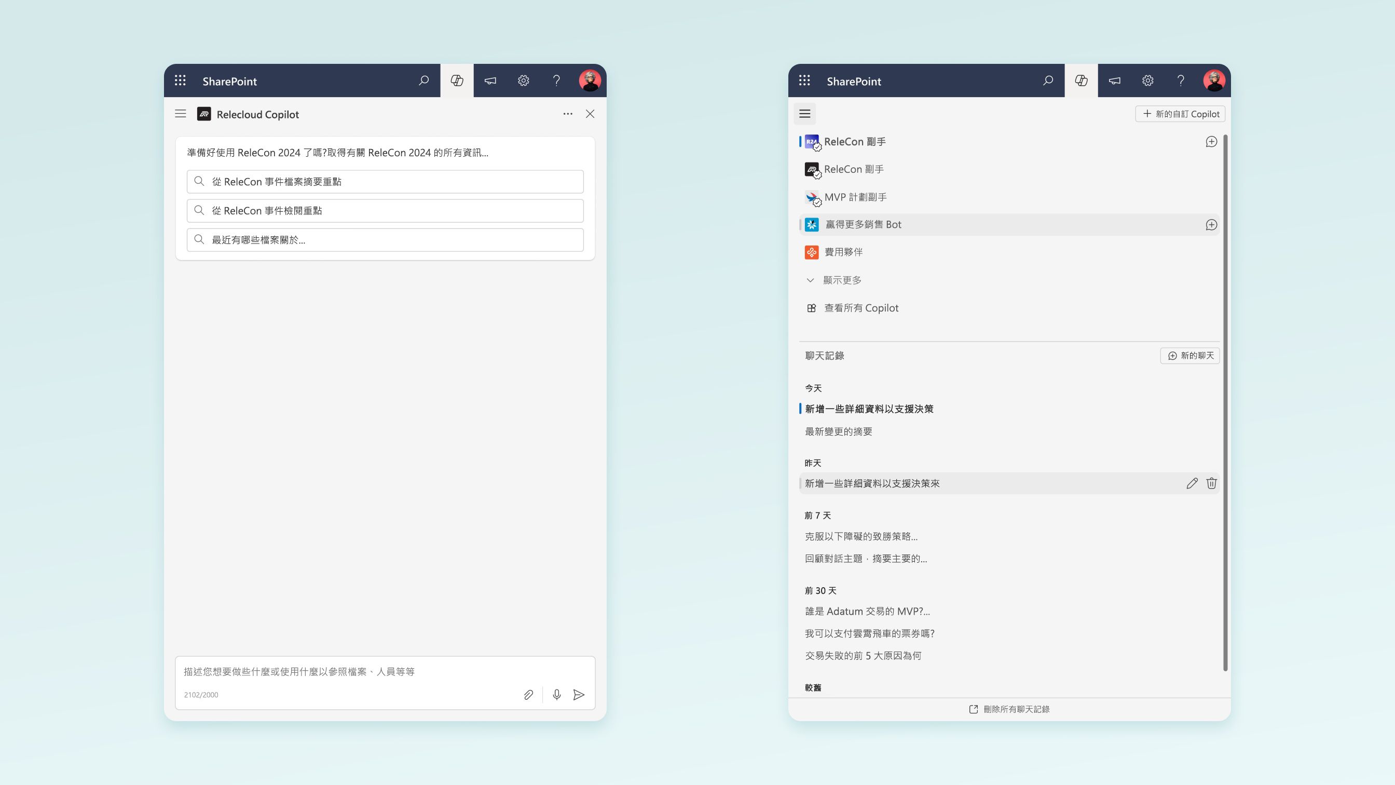Open app launcher in right SharePoint window
Viewport: 1395px width, 785px height.
click(805, 80)
